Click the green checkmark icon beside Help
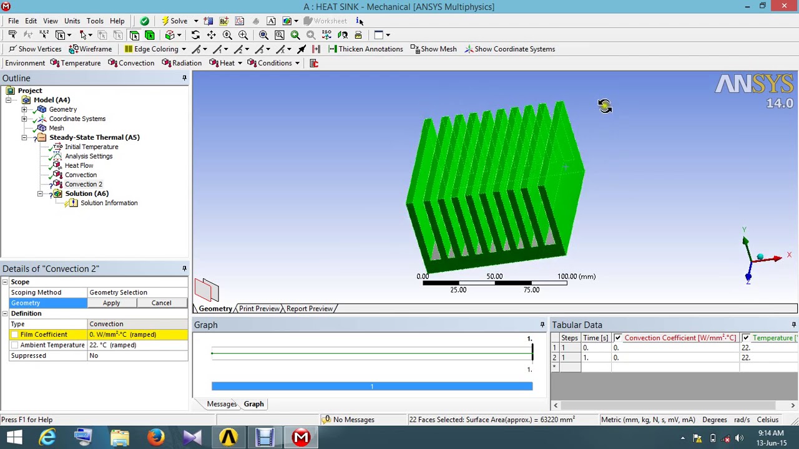The width and height of the screenshot is (799, 449). point(145,21)
